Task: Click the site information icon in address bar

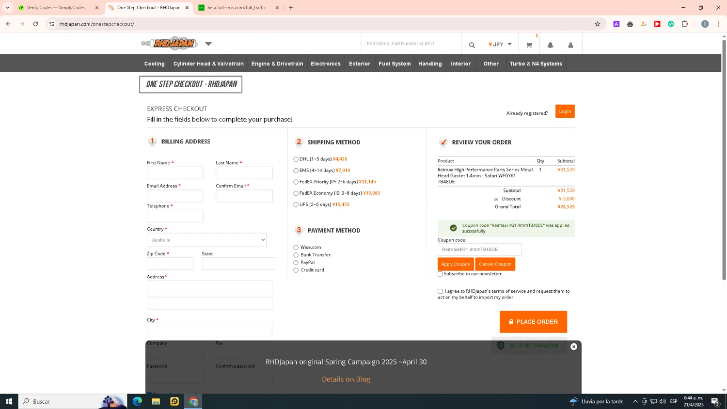Action: tap(52, 24)
